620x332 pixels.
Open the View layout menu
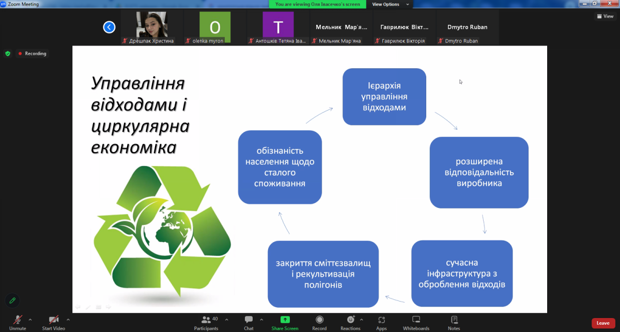605,16
